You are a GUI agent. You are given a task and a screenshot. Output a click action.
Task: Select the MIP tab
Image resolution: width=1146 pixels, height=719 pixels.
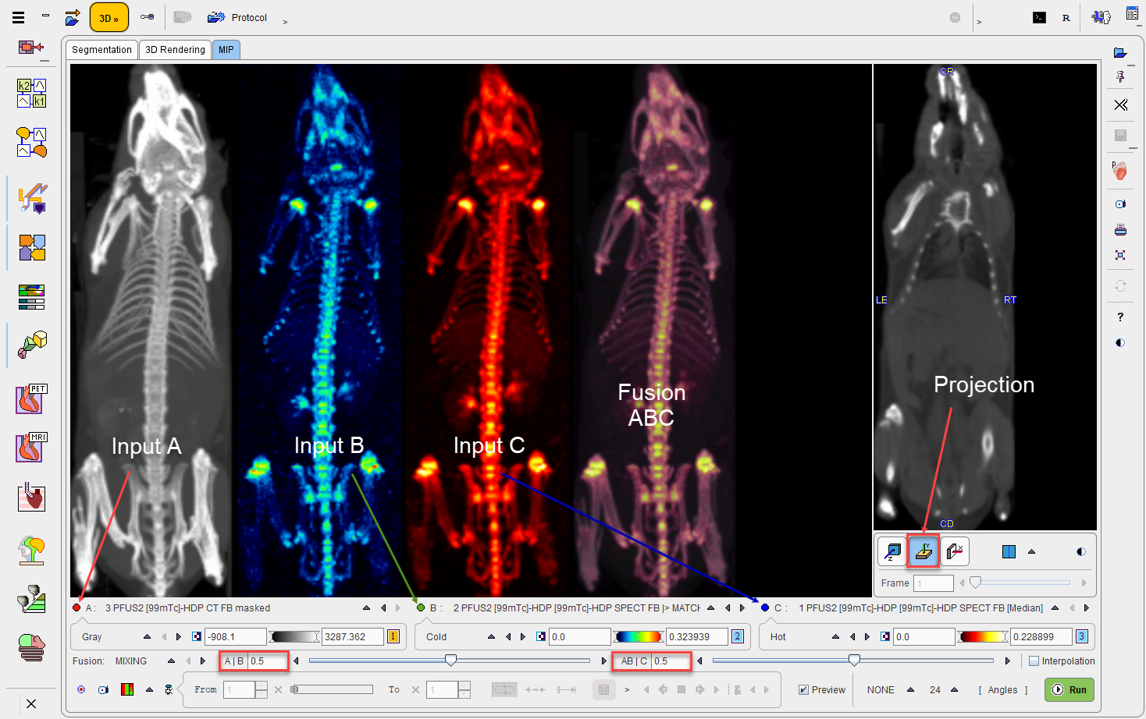point(226,49)
